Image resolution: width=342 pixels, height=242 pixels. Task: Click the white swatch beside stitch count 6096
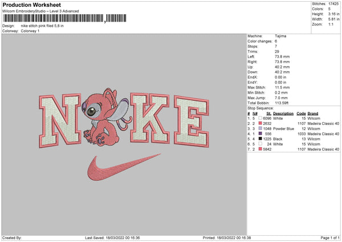[x=260, y=118]
